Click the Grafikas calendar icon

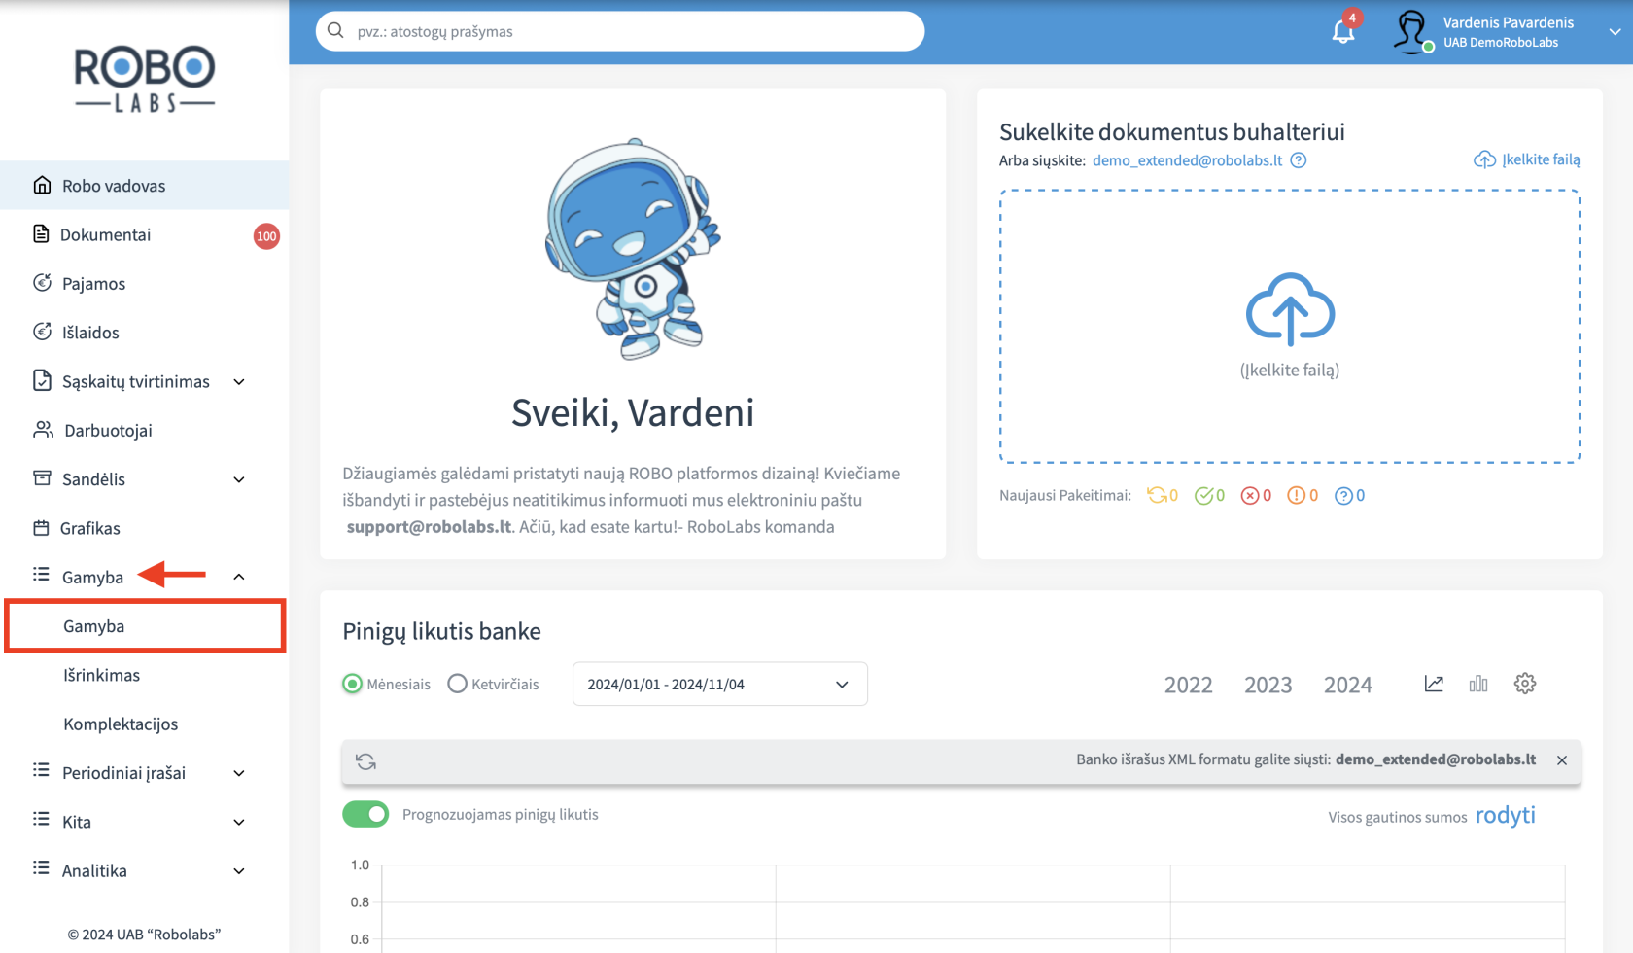tap(41, 527)
